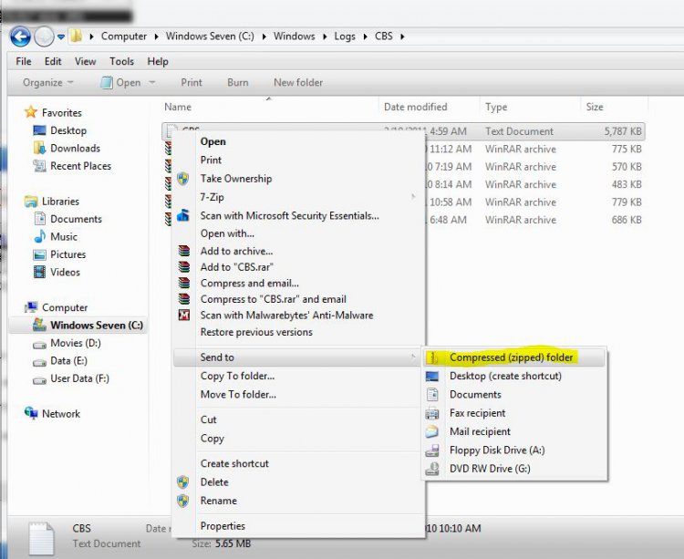Open Downloads in Favorites

[75, 149]
